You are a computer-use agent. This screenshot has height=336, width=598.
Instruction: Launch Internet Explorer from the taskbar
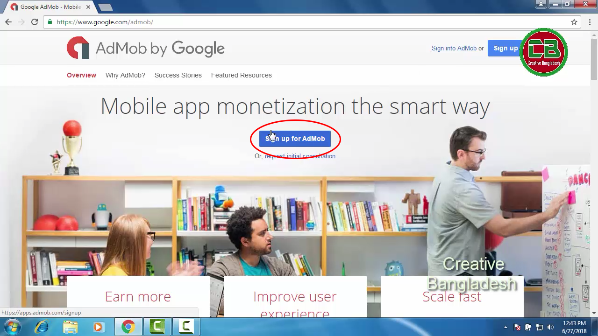[42, 327]
